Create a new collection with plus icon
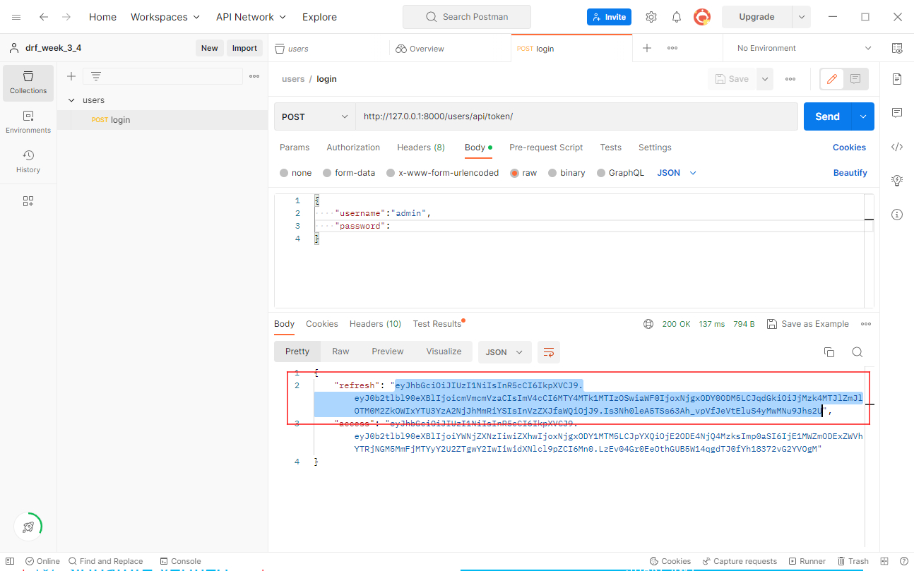The width and height of the screenshot is (914, 571). [x=71, y=76]
